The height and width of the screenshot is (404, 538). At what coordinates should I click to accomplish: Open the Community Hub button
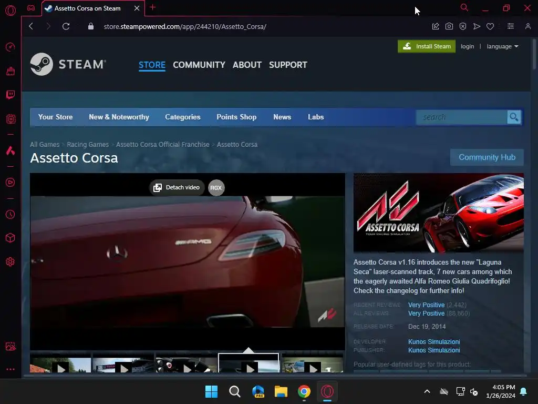[x=487, y=157]
